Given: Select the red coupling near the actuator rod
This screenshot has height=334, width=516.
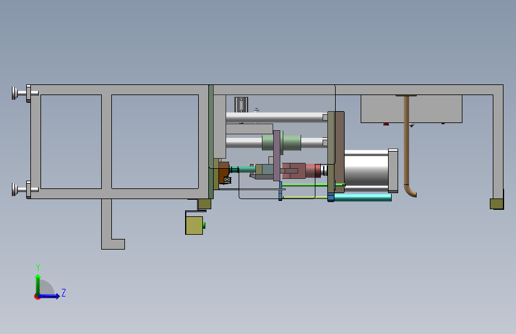Looking at the screenshot, I should pyautogui.click(x=301, y=171).
